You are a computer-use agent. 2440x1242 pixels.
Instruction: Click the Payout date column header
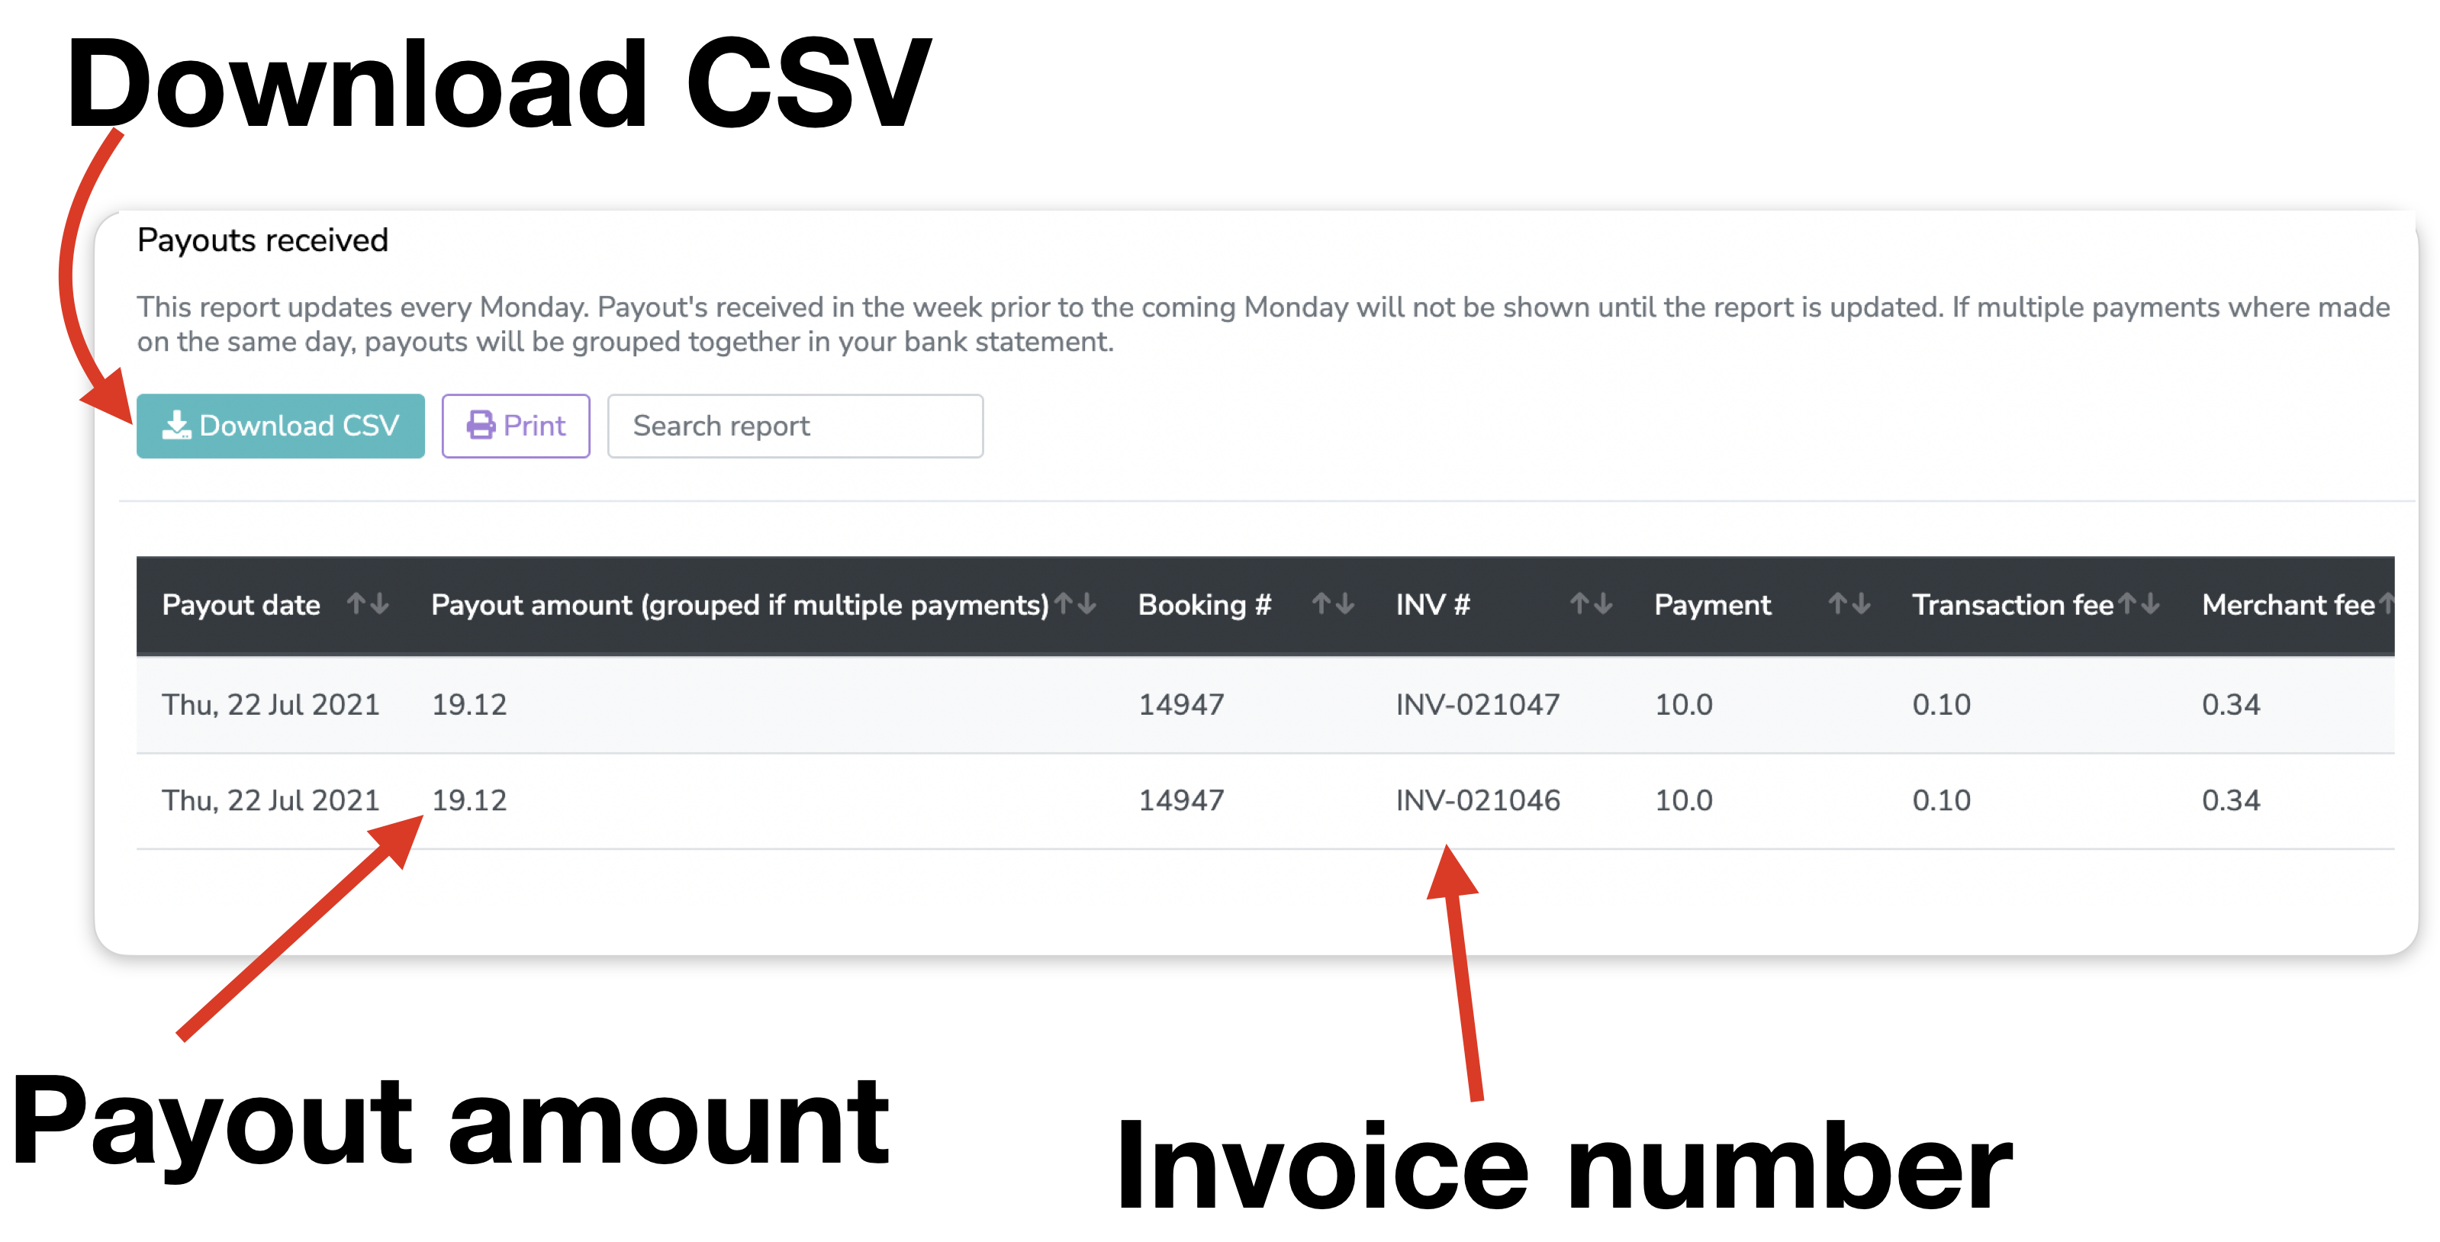[x=240, y=604]
